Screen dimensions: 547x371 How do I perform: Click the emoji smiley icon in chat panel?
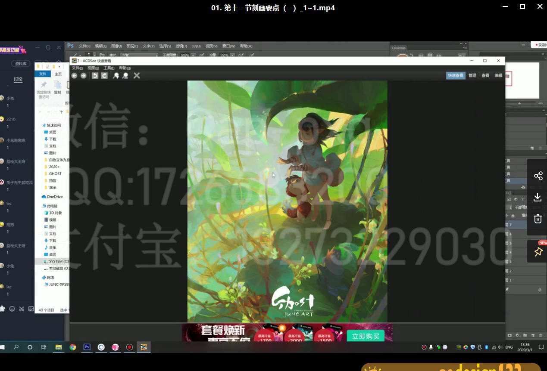click(x=12, y=309)
